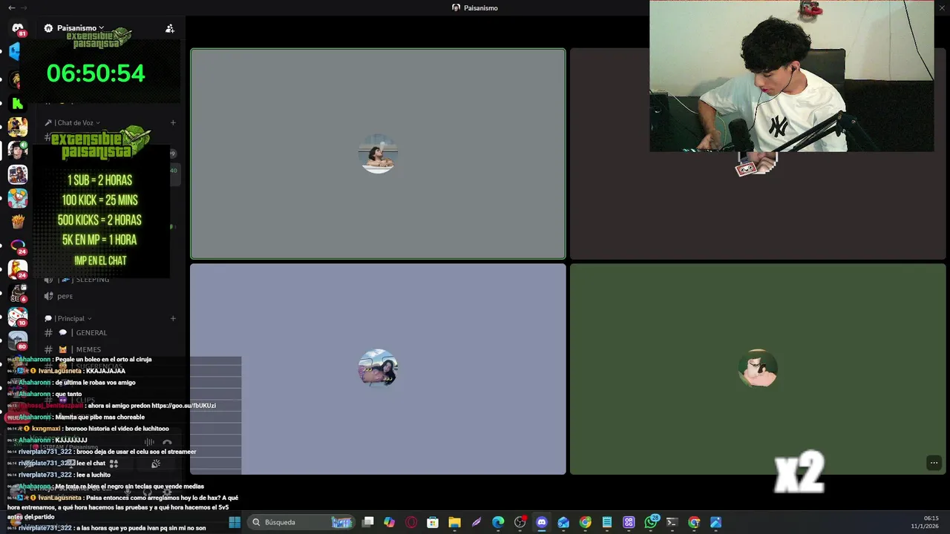This screenshot has height=534, width=950.
Task: Collapse the Principal category
Action: (68, 318)
